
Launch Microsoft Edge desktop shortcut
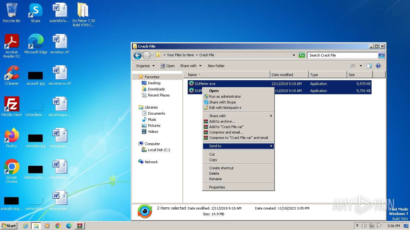[x=36, y=44]
